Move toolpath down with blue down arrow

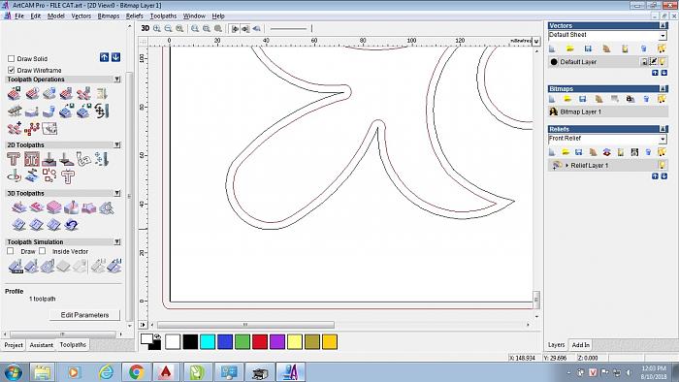(115, 57)
